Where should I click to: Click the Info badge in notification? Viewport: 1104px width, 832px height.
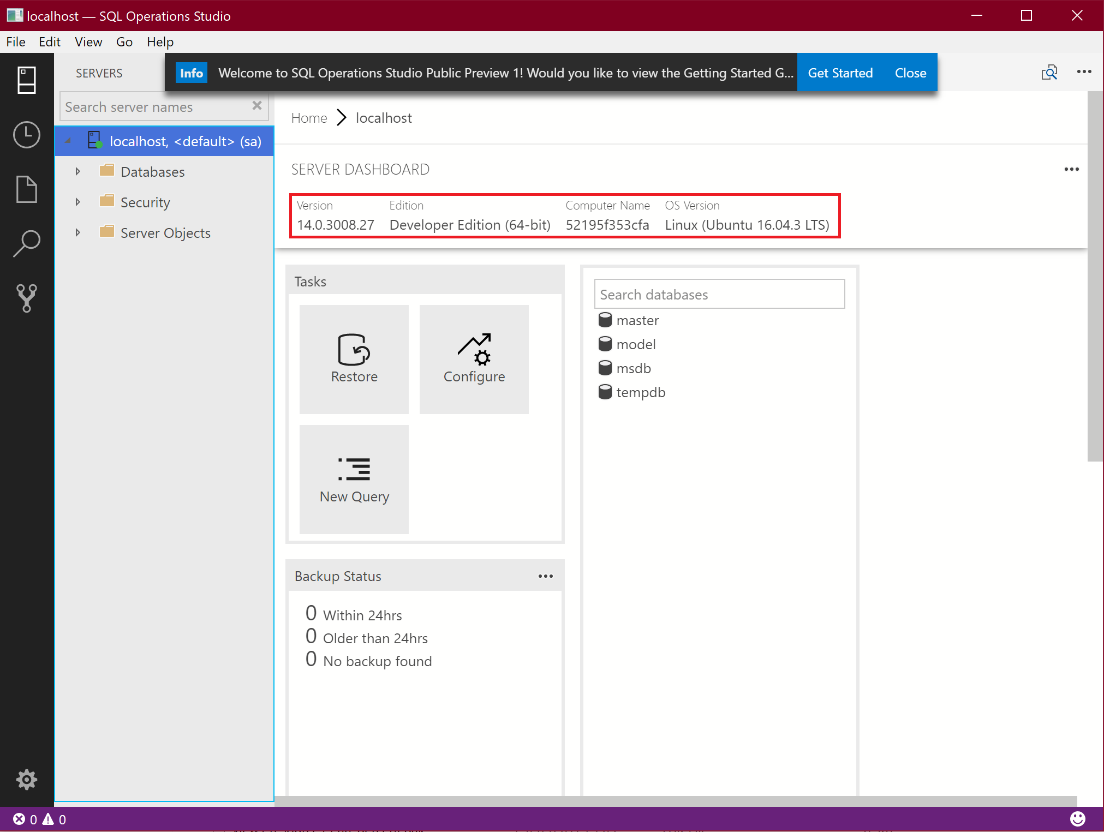(191, 73)
